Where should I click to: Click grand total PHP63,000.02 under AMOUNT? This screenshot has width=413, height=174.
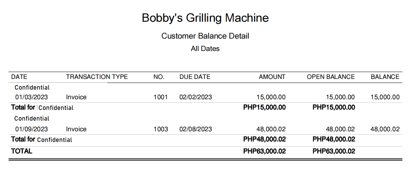pos(264,151)
